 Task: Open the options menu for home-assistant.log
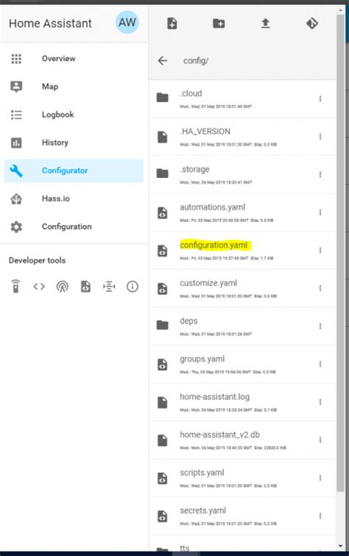point(320,402)
